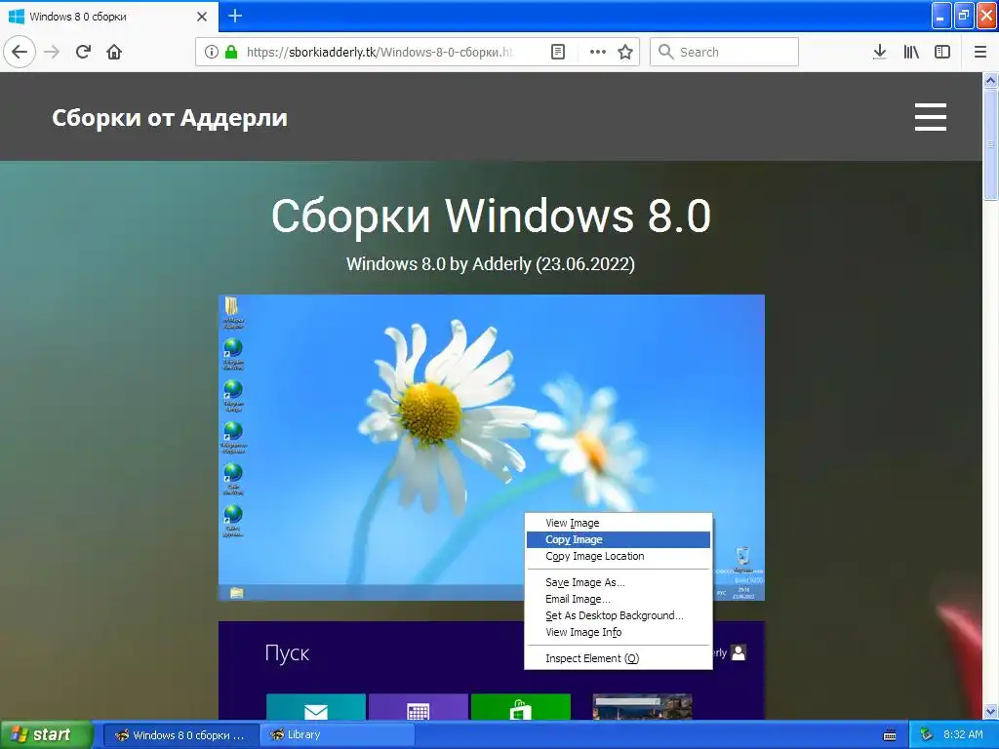Close the Windows 8 0 сборки tab
The image size is (999, 749).
(202, 17)
